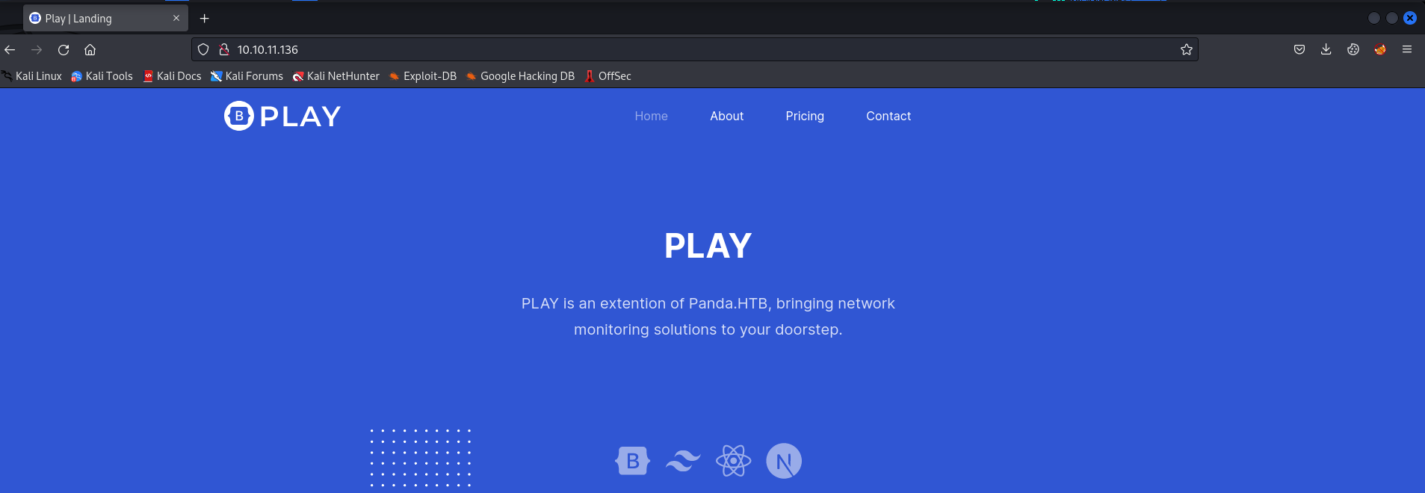
Task: Go to the browser home page
Action: coord(90,49)
